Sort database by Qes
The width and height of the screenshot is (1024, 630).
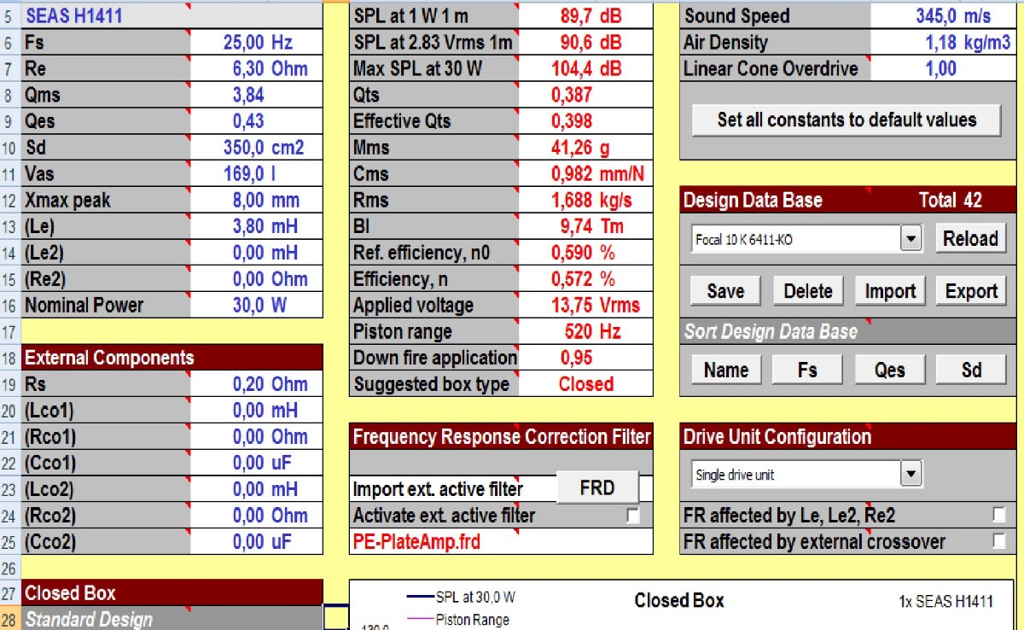890,370
